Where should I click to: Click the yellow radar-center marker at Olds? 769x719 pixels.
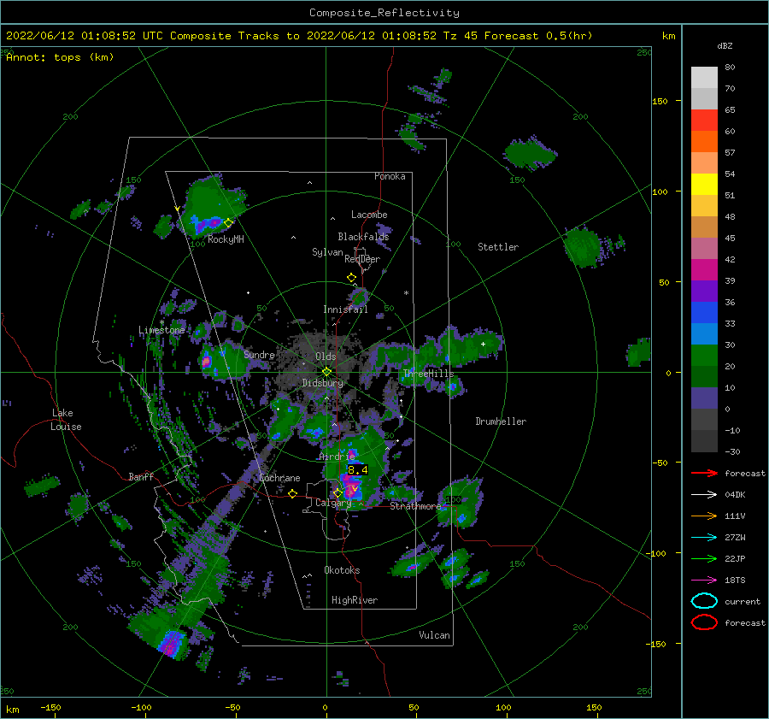[x=326, y=372]
